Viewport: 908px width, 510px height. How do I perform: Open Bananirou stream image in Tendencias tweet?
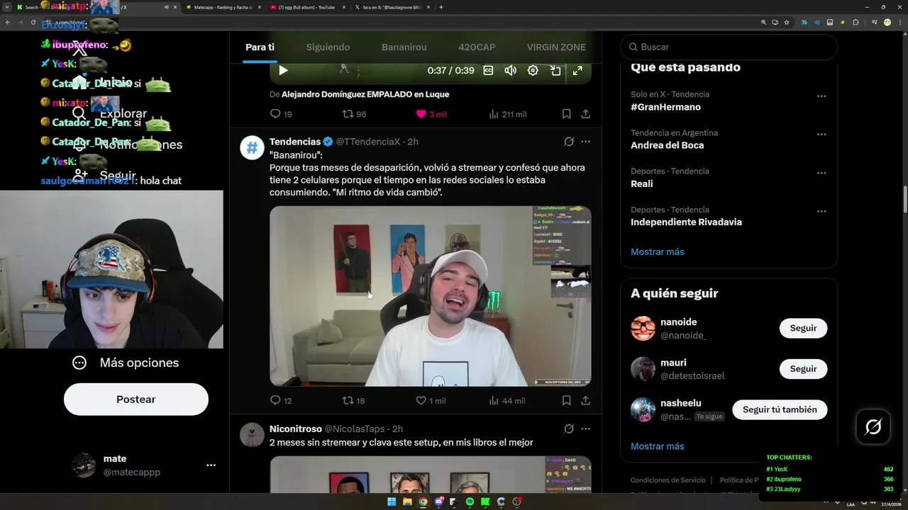pos(430,296)
